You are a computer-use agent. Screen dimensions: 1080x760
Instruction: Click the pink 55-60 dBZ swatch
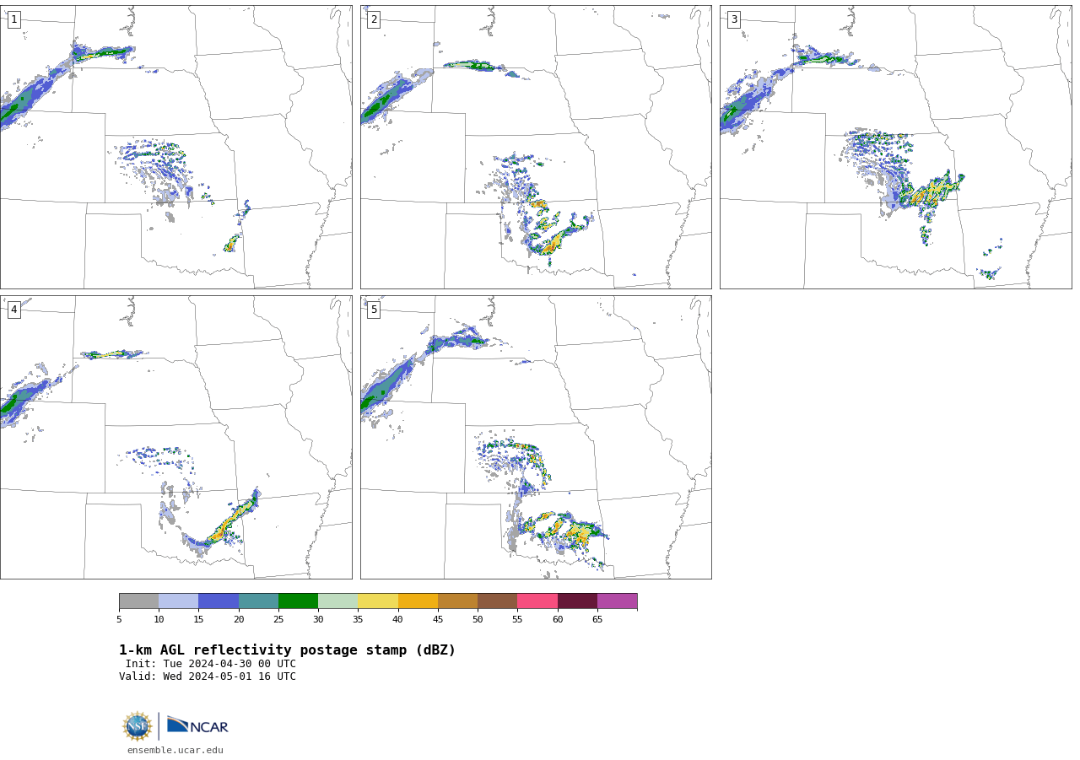(x=537, y=601)
